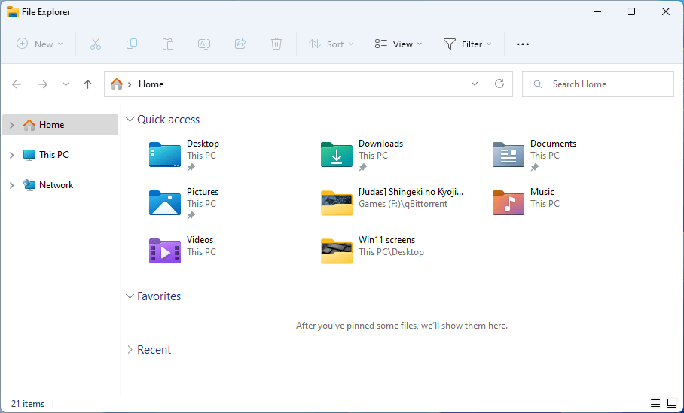This screenshot has width=684, height=413.
Task: Click the See more three-dots button
Action: [x=523, y=44]
